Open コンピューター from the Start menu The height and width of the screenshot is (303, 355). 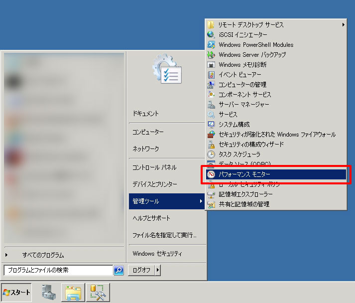167,132
